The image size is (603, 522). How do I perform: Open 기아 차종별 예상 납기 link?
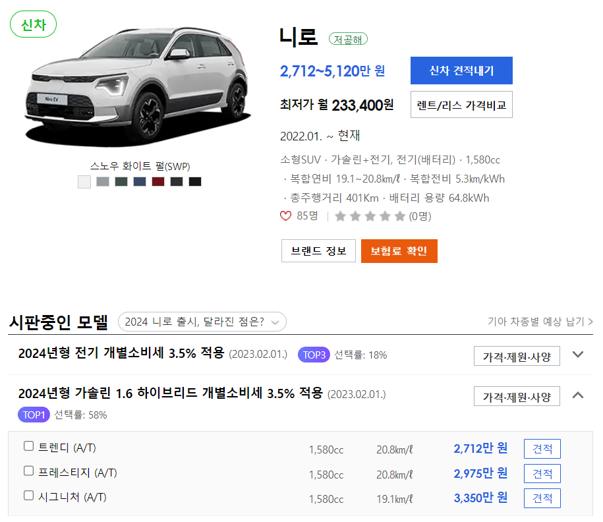click(540, 321)
